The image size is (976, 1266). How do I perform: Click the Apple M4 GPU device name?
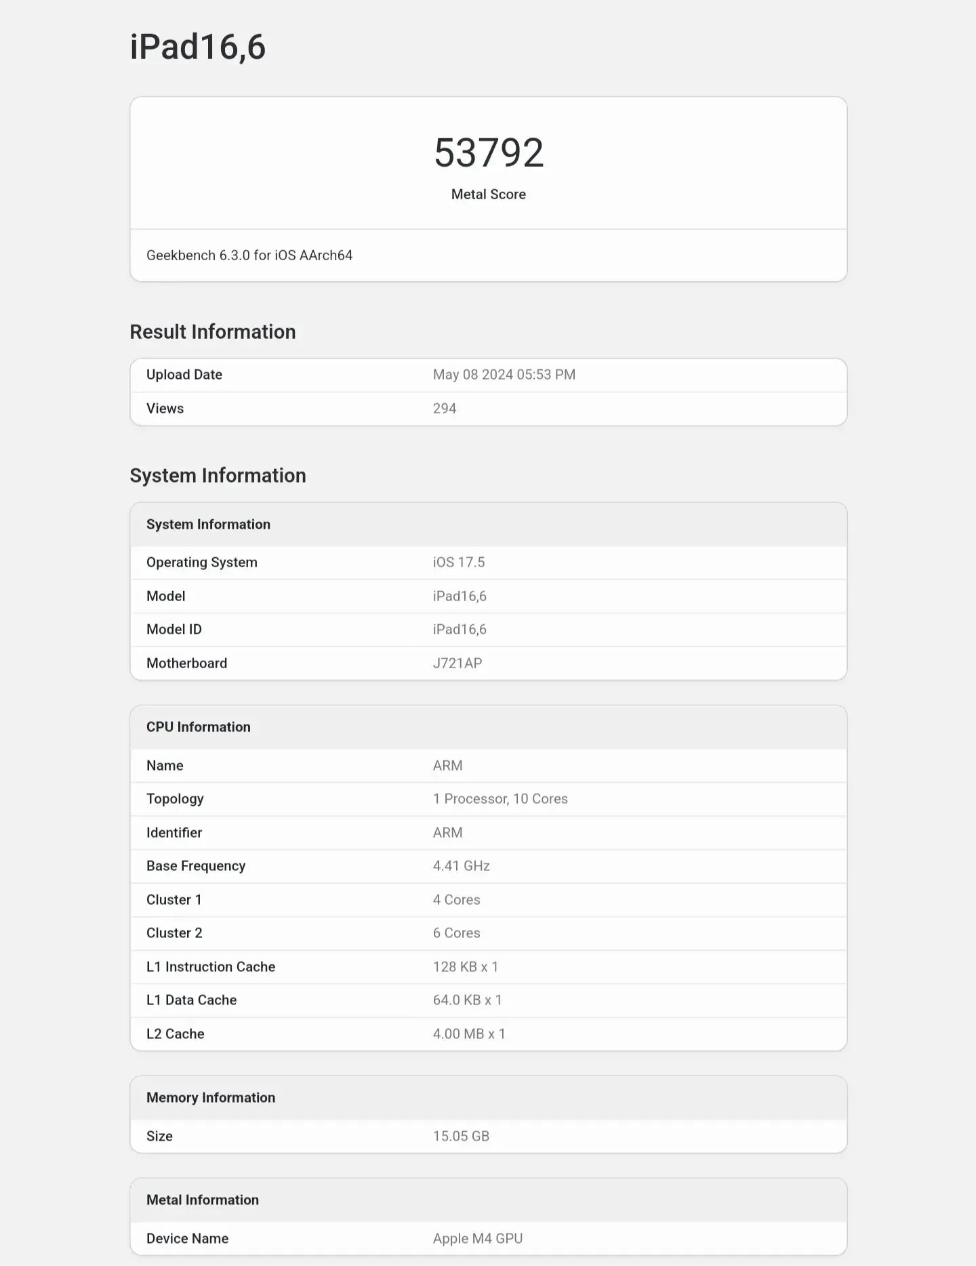tap(478, 1239)
